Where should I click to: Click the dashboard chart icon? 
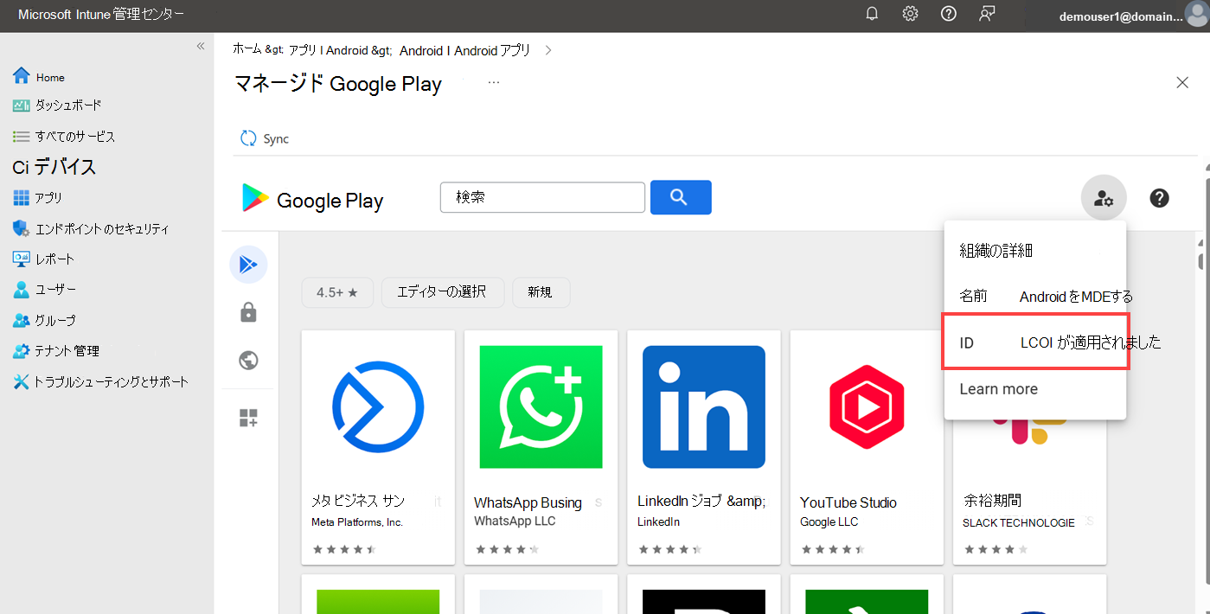22,106
